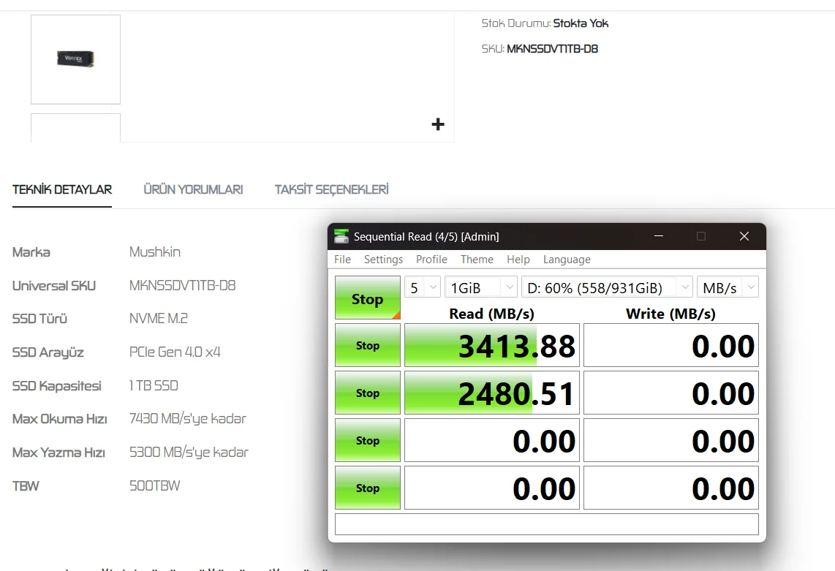Screen dimensions: 835x571
Task: Click the Stop button beside 2480.51 read value
Action: coord(368,393)
